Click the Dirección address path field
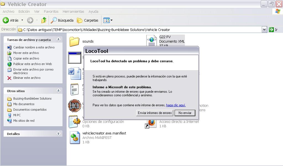This screenshot has width=283, height=166. [138, 30]
